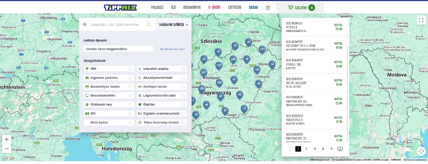Viewport: 428px width, 164px height.
Task: Open the V-Sport menu item
Action: [214, 7]
